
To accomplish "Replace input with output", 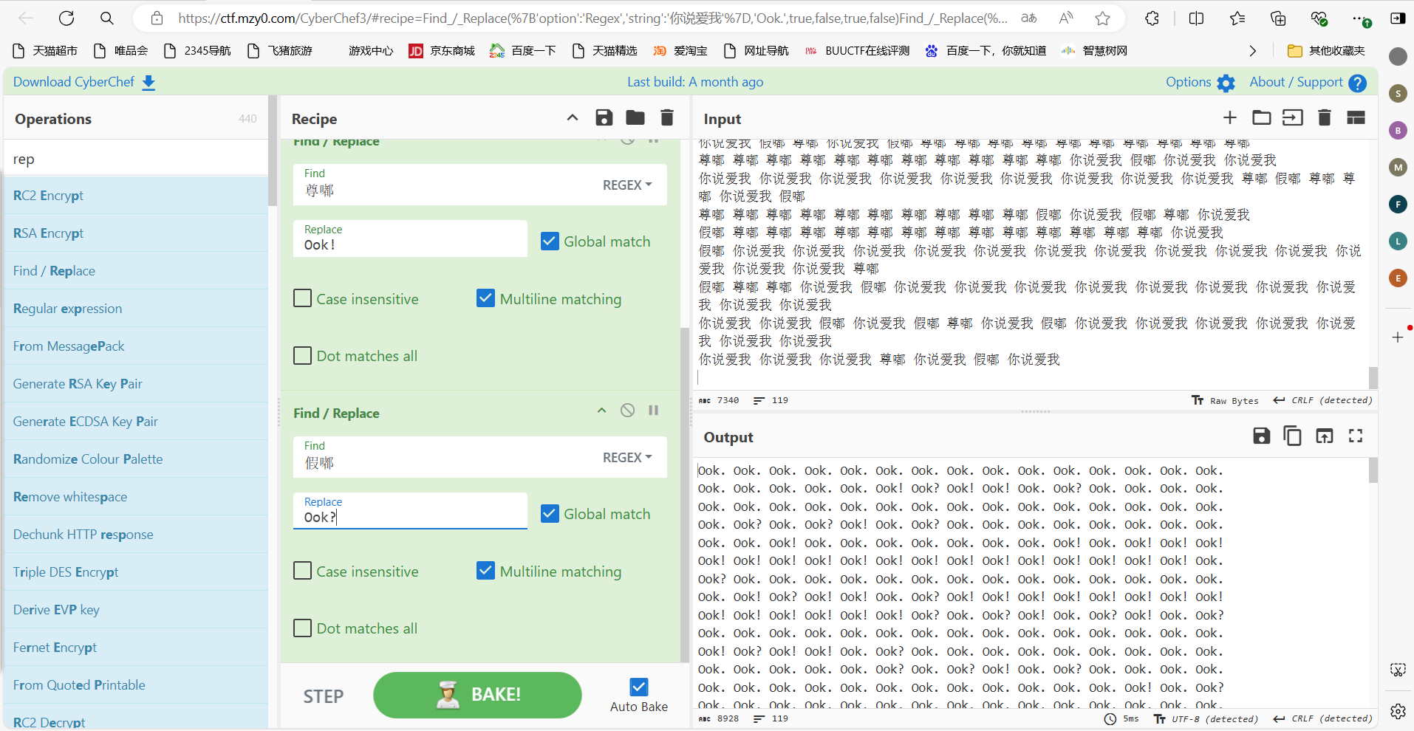I will tap(1324, 436).
